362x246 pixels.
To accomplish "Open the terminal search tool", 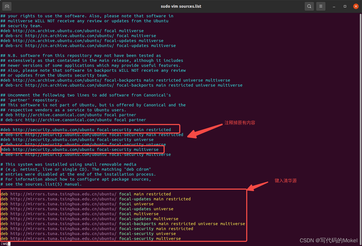I will click(x=309, y=6).
